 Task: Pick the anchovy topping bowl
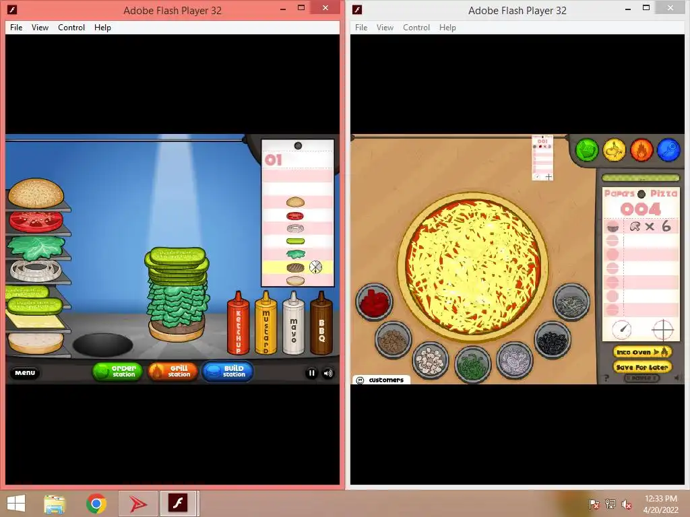click(x=571, y=302)
